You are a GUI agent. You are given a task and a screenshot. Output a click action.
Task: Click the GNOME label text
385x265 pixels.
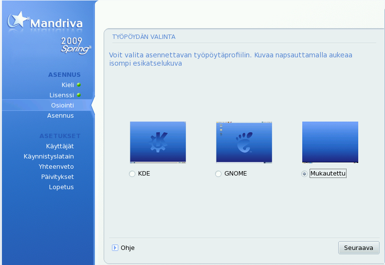(x=236, y=174)
